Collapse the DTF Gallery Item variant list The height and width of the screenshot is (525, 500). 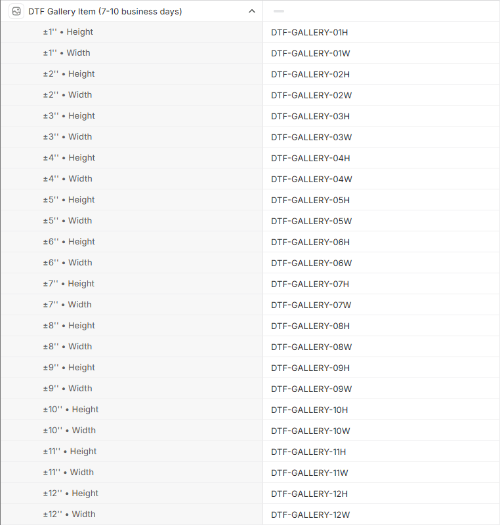252,11
